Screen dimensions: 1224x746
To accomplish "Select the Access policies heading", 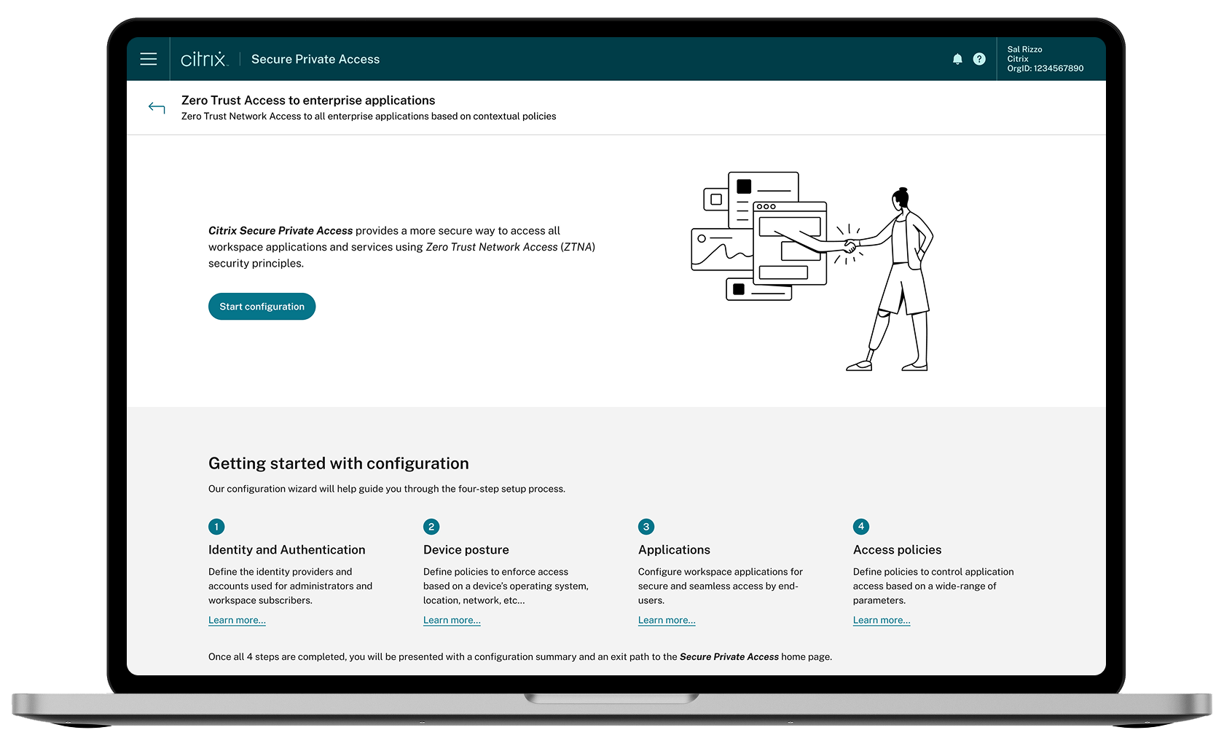I will click(x=897, y=550).
